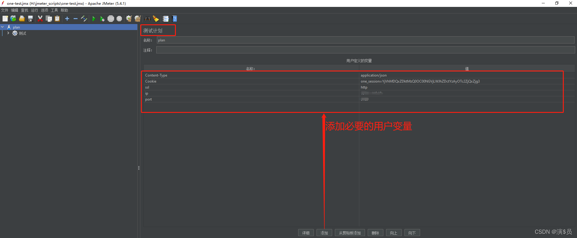Expand the 测试 thread group node
This screenshot has width=577, height=238.
tap(8, 33)
